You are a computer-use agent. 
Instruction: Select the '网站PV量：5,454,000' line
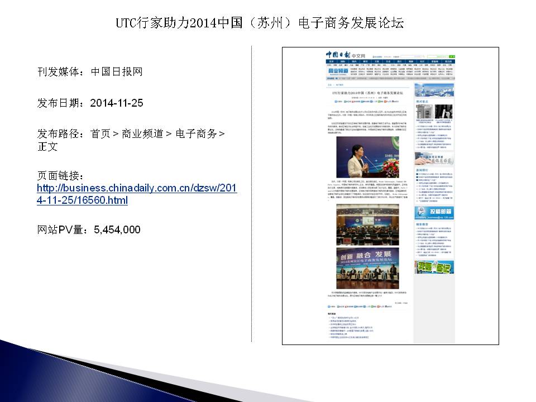click(89, 229)
